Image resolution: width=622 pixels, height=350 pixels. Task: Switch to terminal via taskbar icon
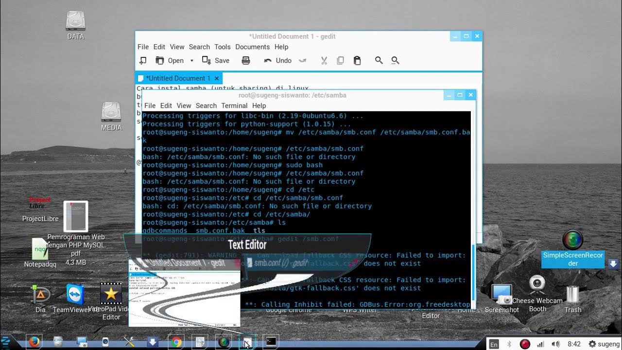point(271,342)
